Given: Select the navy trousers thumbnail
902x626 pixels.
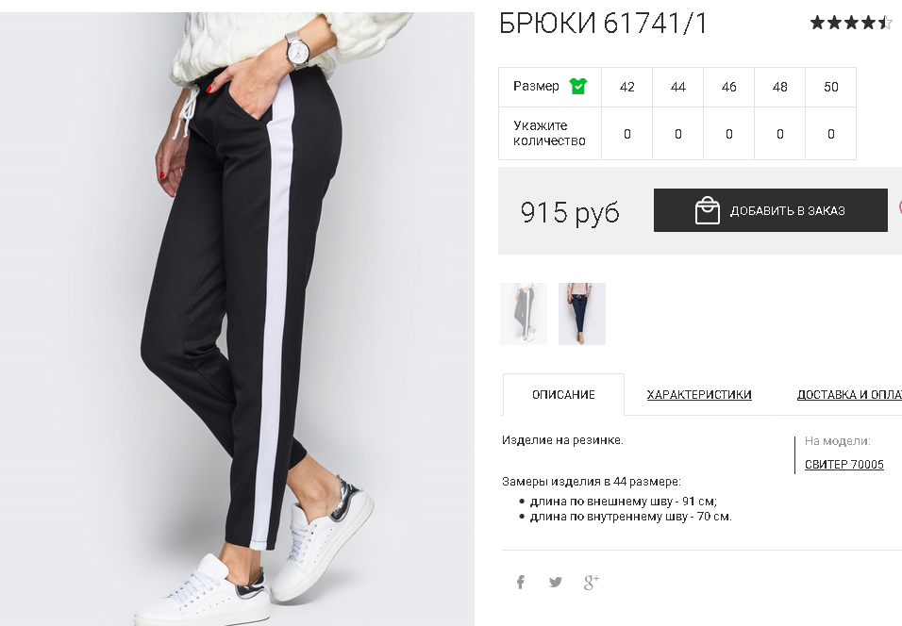Looking at the screenshot, I should [582, 314].
